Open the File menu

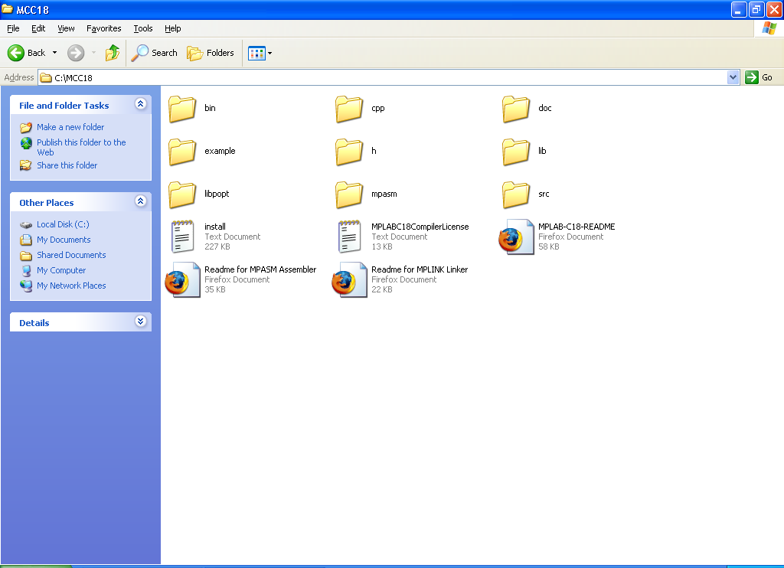tap(14, 28)
